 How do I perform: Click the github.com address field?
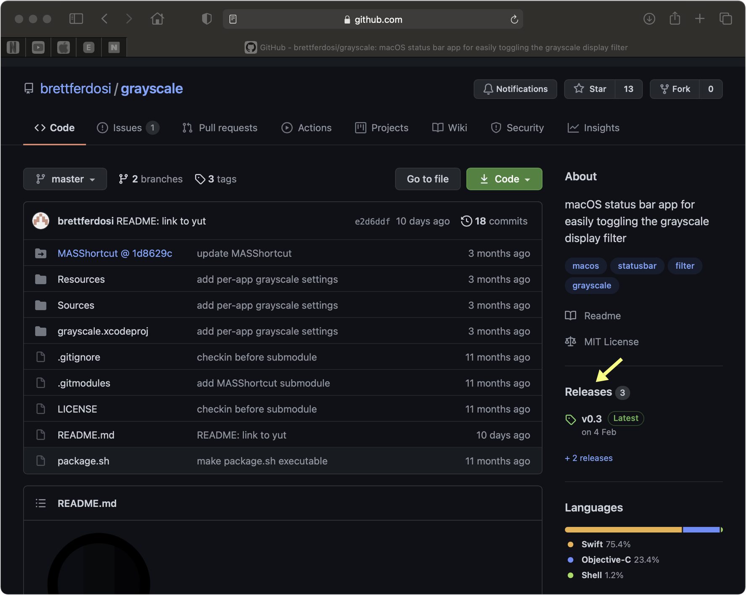tap(373, 19)
